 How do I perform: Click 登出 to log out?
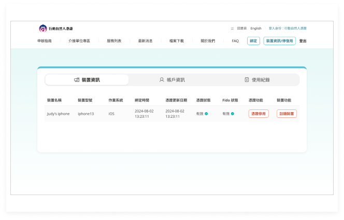(x=303, y=41)
